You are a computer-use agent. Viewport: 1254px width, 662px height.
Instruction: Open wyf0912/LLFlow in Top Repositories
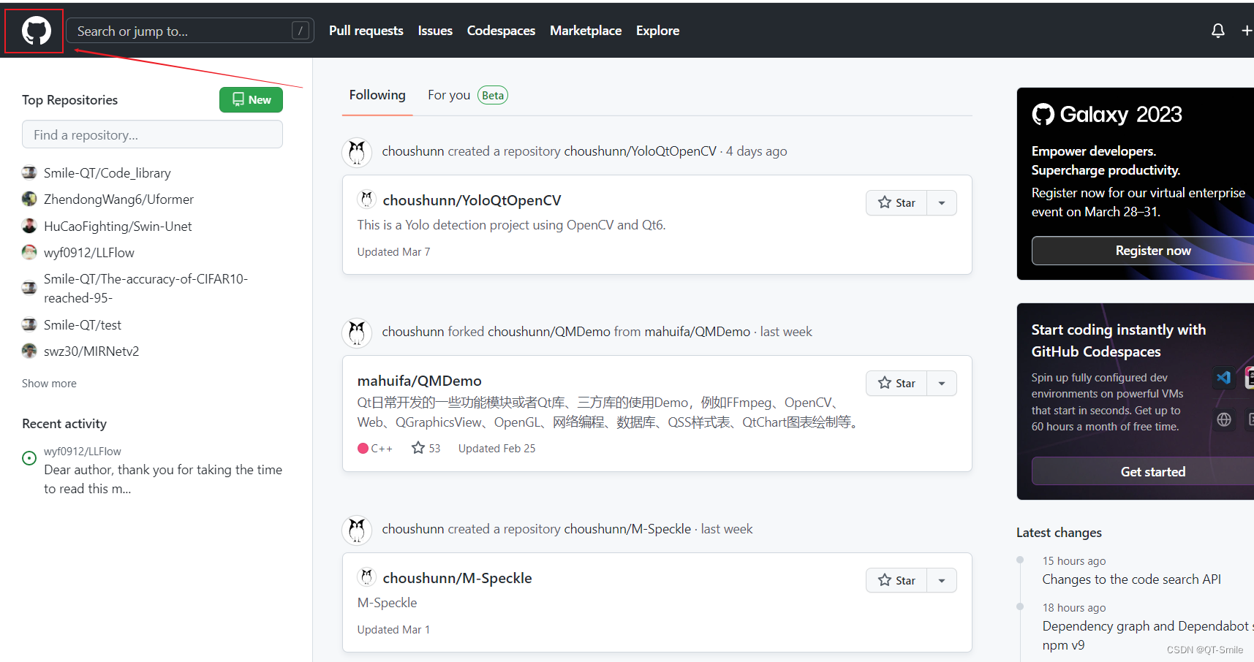pyautogui.click(x=89, y=253)
